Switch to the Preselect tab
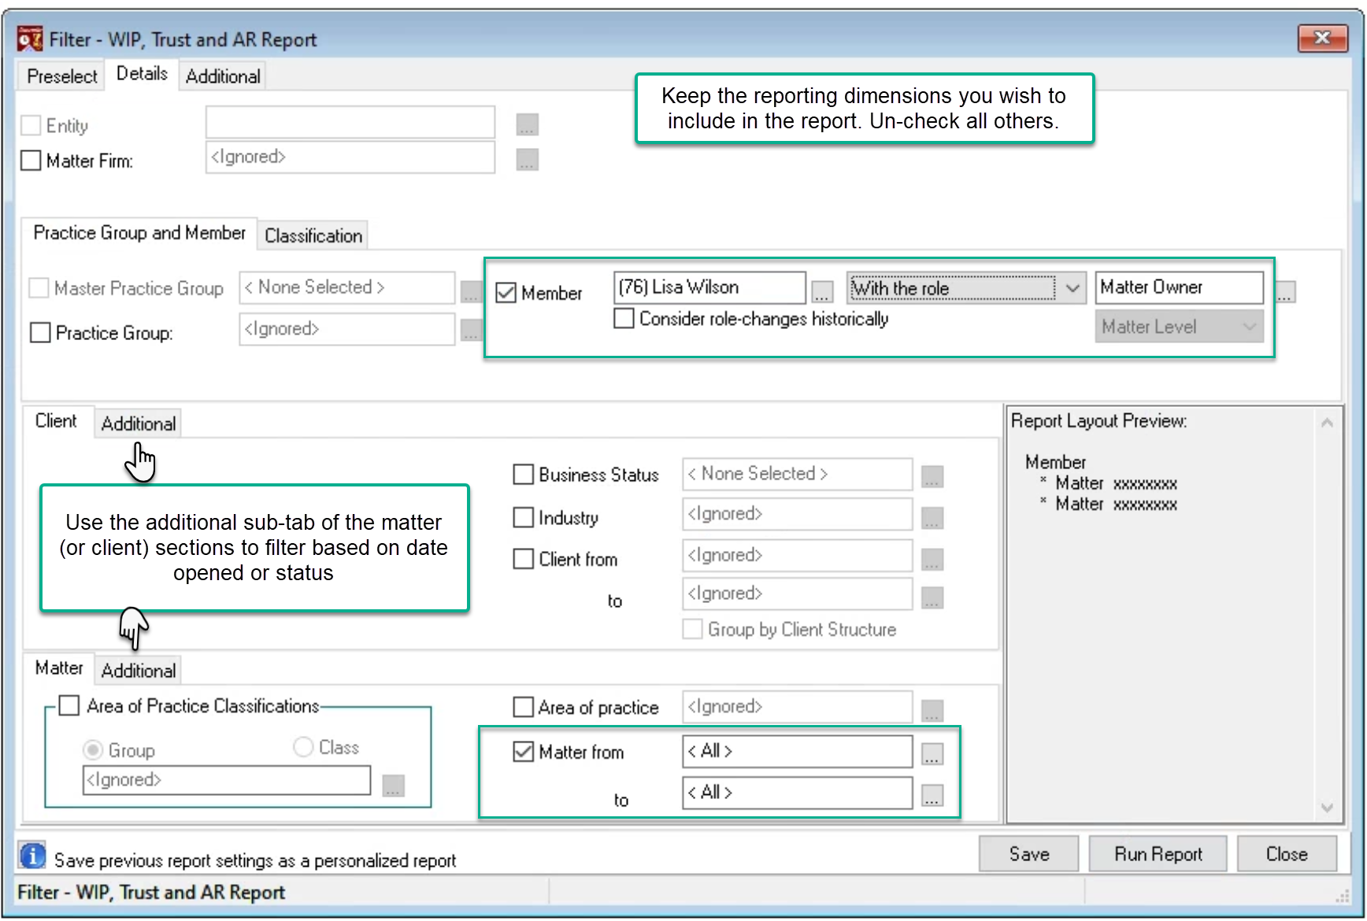1367x921 pixels. [61, 76]
